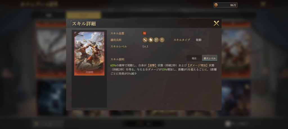Select the sword infantry troop icon
Image resolution: width=288 pixels, height=129 pixels.
pos(145,40)
